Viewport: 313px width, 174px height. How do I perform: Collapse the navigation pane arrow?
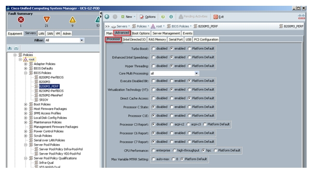click(101, 13)
